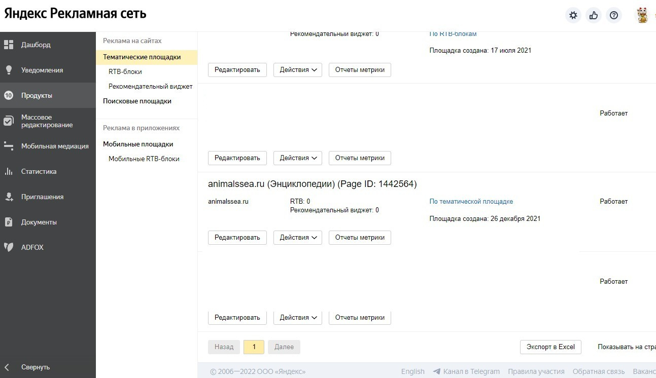Click the small animalssea.ru domain text

(228, 202)
